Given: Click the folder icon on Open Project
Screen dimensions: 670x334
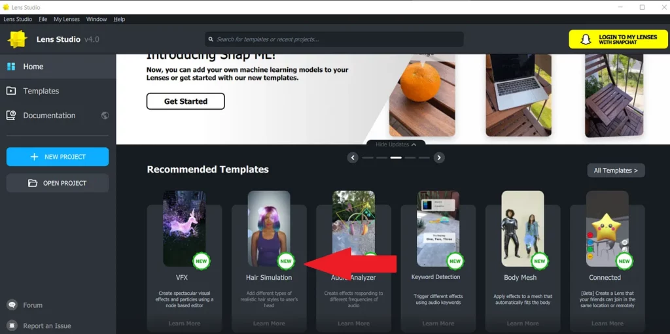Looking at the screenshot, I should tap(33, 183).
